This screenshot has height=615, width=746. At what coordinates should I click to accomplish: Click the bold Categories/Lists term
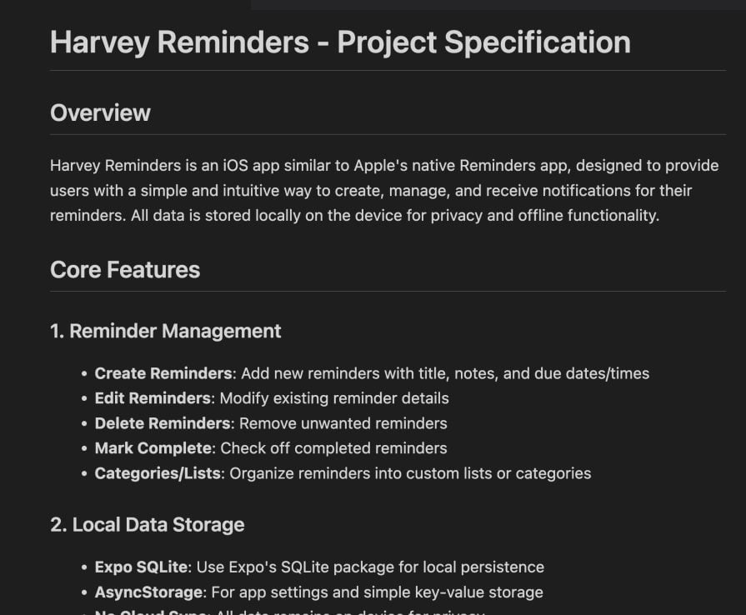pyautogui.click(x=158, y=473)
